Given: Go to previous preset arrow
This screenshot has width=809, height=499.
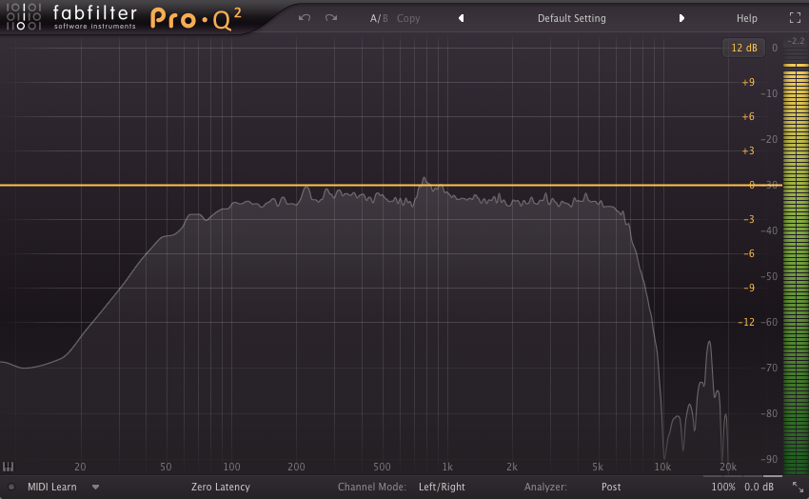Looking at the screenshot, I should point(462,18).
